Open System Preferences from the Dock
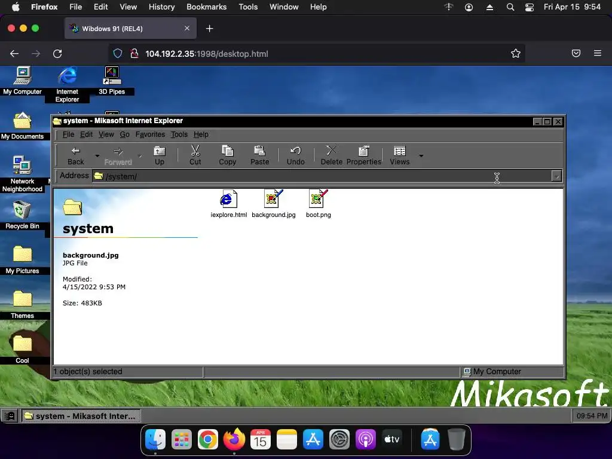The width and height of the screenshot is (612, 459). point(339,439)
